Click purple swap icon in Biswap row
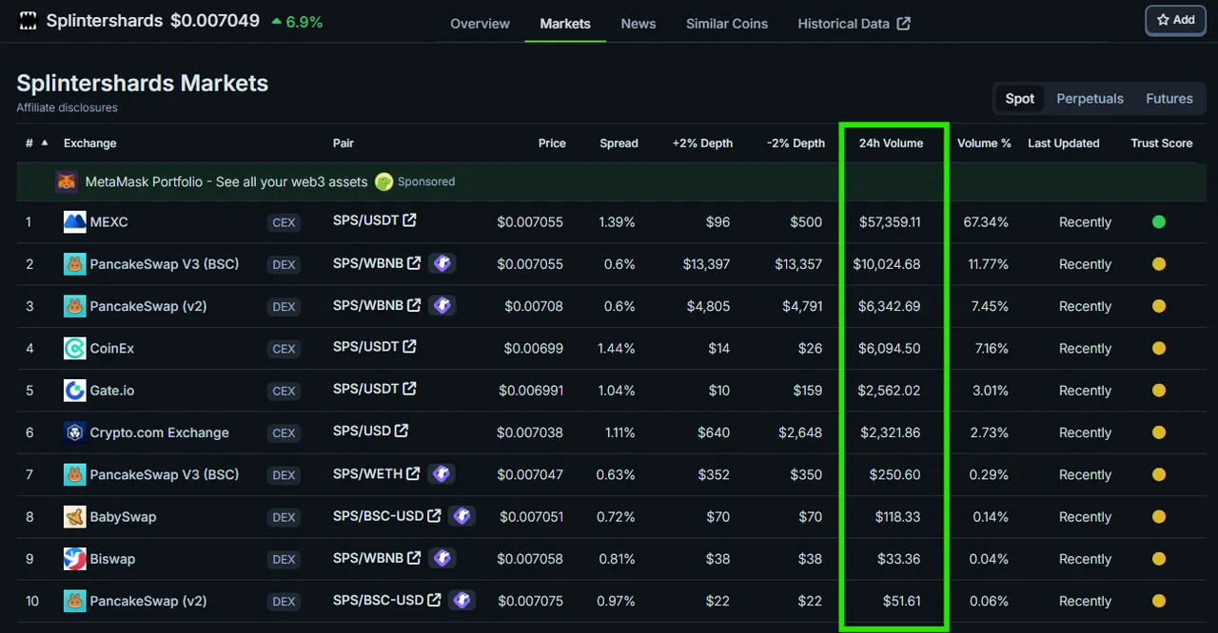This screenshot has height=633, width=1218. click(442, 558)
